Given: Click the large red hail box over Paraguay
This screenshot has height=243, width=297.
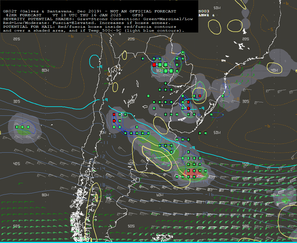Looking at the screenshot, I should [154, 65].
